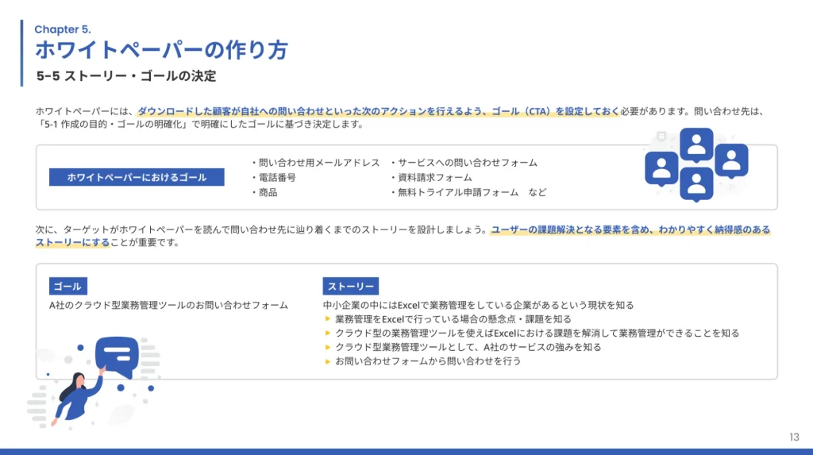The width and height of the screenshot is (813, 455).
Task: Click the bottom person speech-bubble icon
Action: coord(696,183)
